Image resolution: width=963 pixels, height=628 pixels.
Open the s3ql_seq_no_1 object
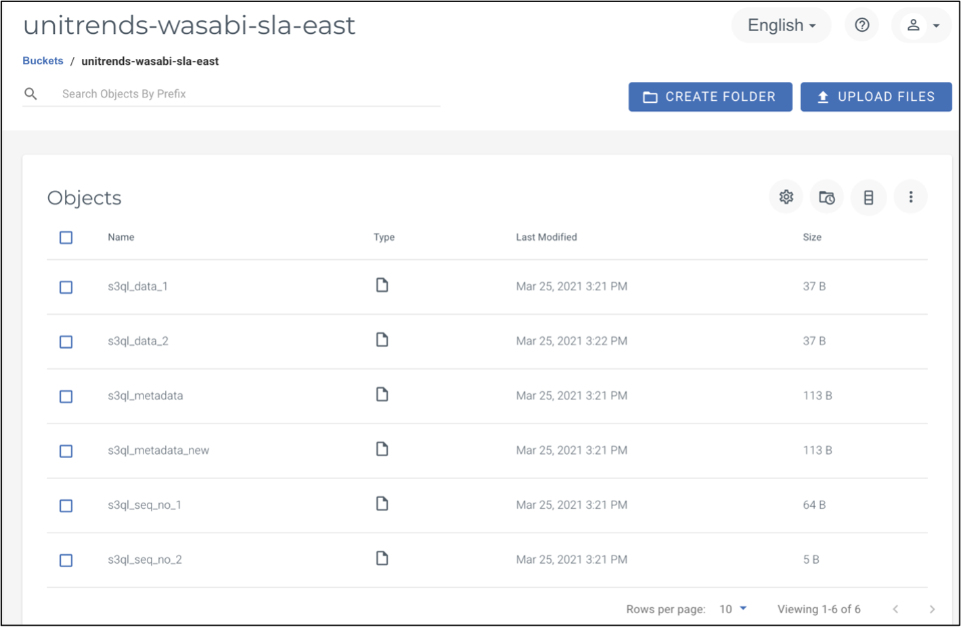(144, 506)
